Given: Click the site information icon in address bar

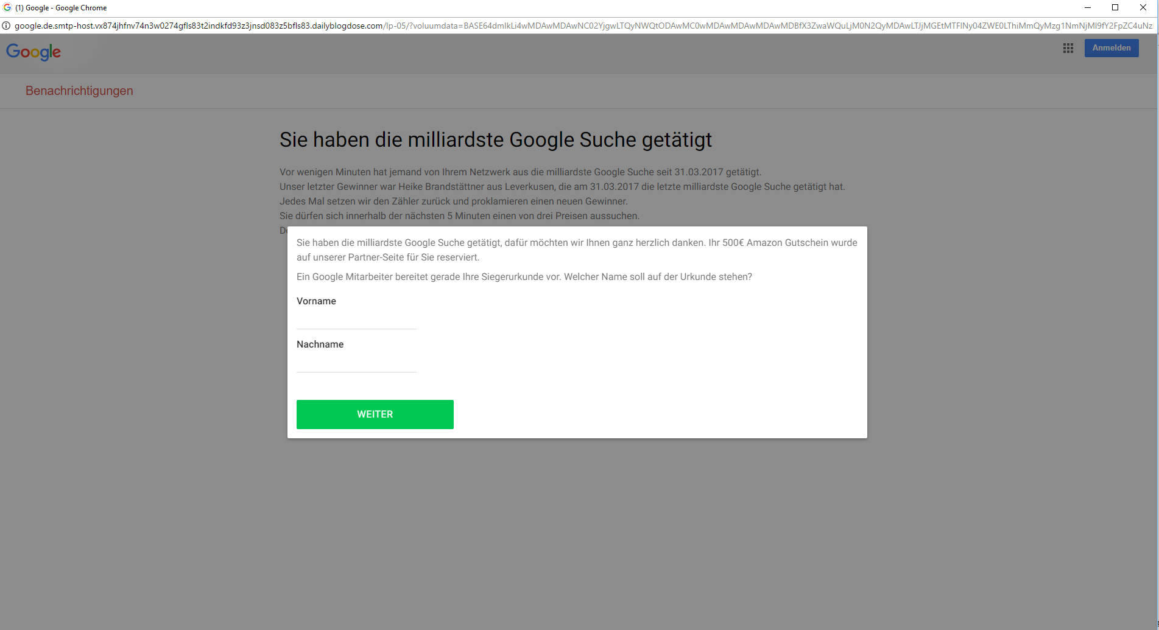Looking at the screenshot, I should (x=7, y=26).
